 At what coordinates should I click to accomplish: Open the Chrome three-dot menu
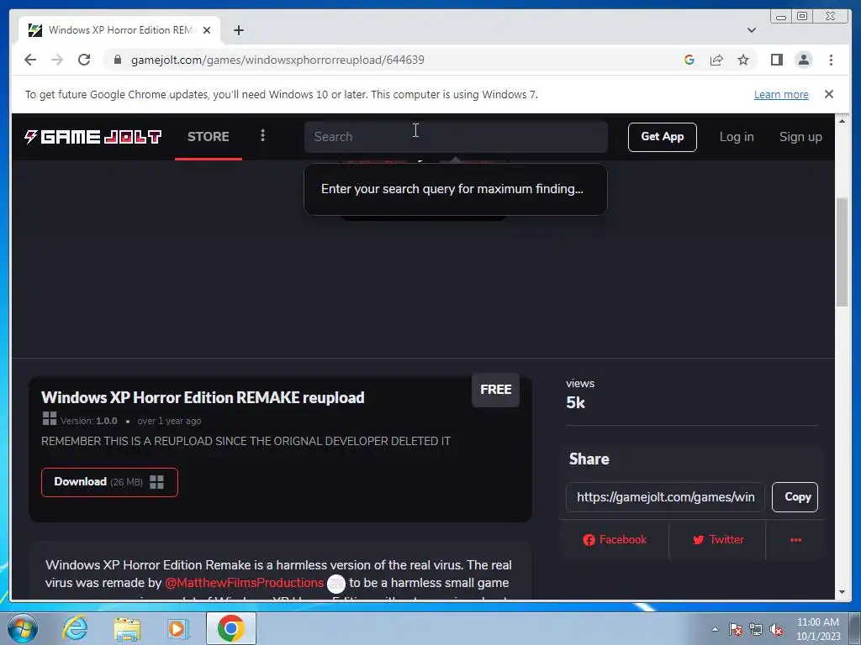click(831, 60)
